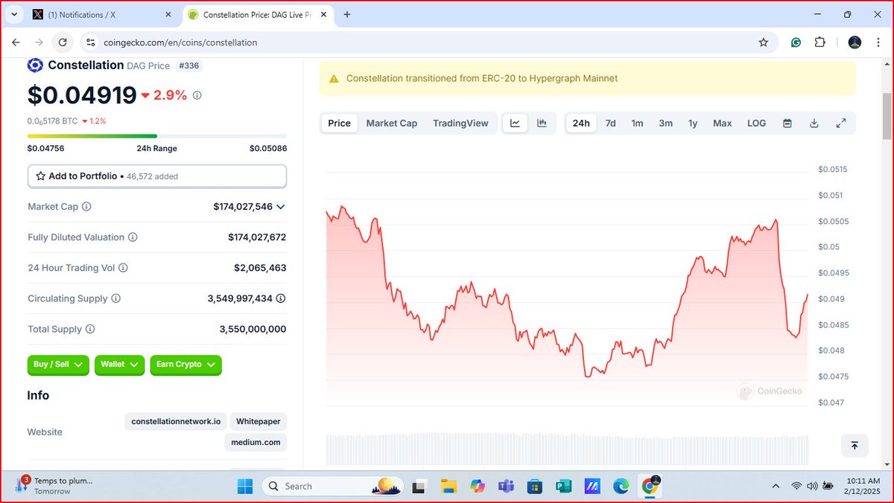Open File Explorer from the taskbar
This screenshot has height=503, width=894.
[448, 486]
